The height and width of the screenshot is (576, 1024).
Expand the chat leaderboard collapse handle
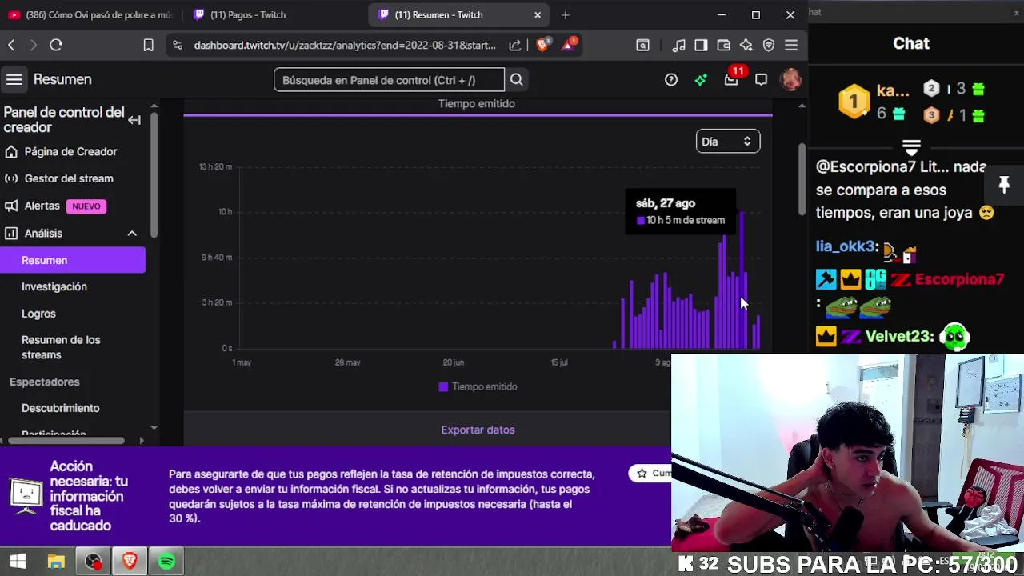(911, 148)
